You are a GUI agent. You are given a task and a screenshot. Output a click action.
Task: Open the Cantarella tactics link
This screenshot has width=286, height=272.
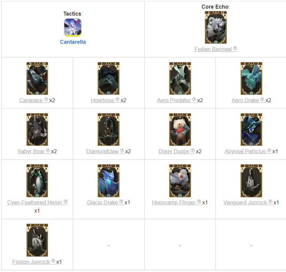[x=73, y=42]
